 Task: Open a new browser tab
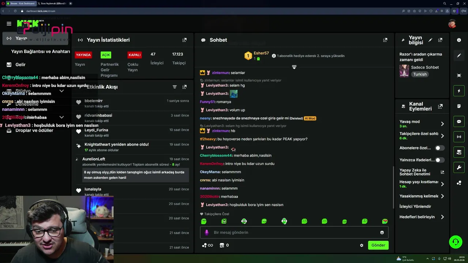coord(71,3)
